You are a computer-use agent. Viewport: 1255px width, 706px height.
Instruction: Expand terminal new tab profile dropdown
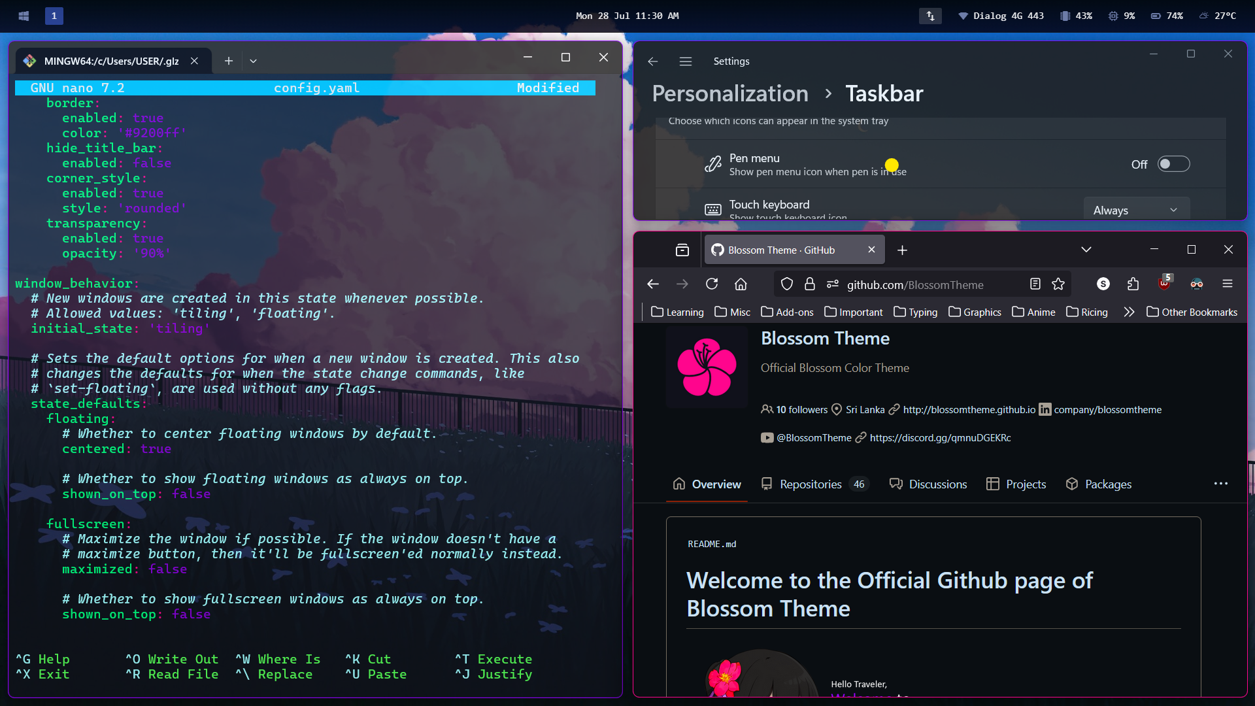[253, 61]
